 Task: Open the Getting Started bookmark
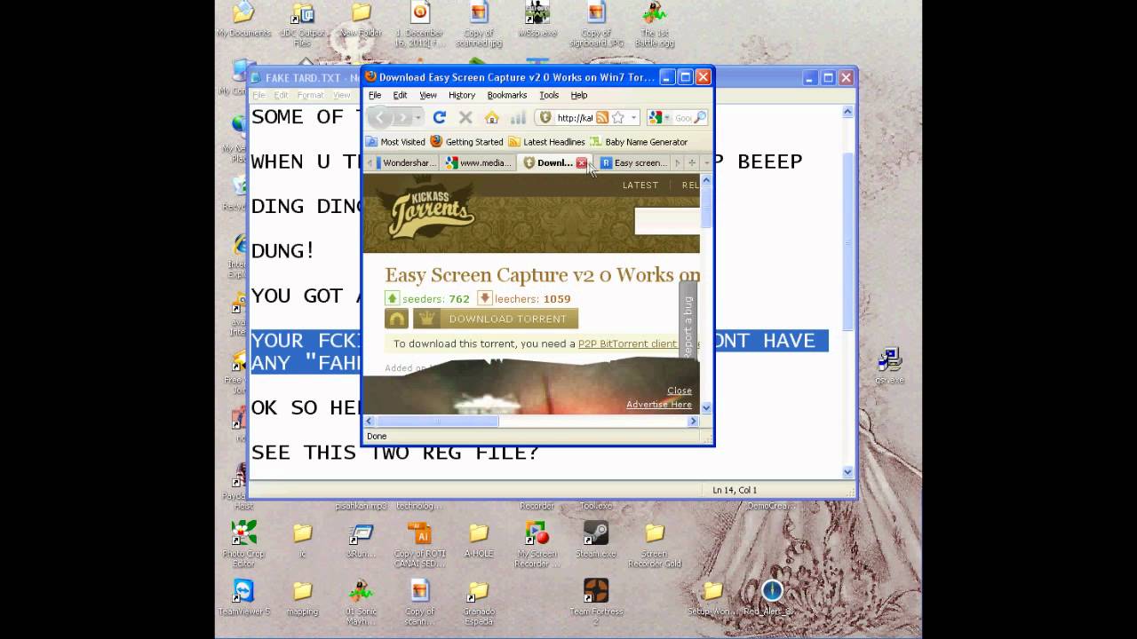(466, 142)
